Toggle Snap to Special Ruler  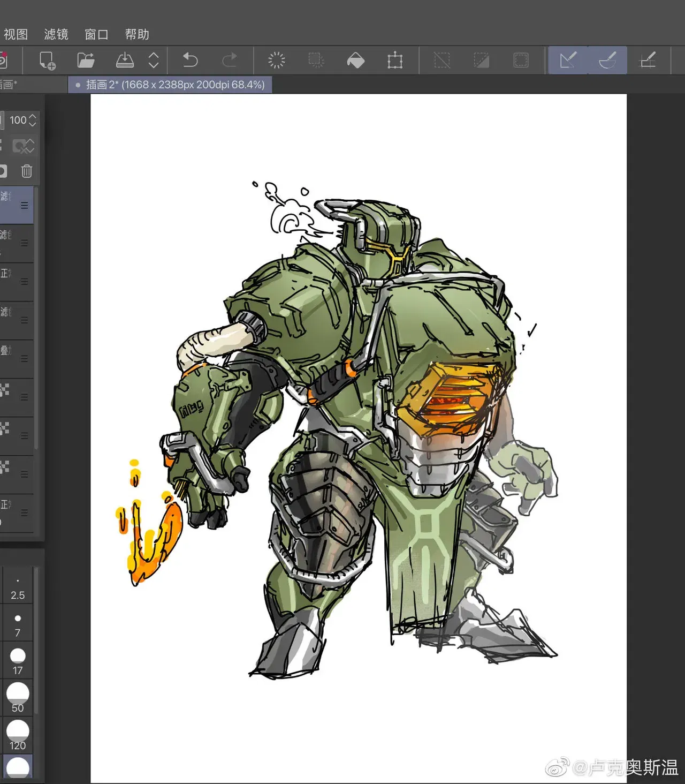607,60
